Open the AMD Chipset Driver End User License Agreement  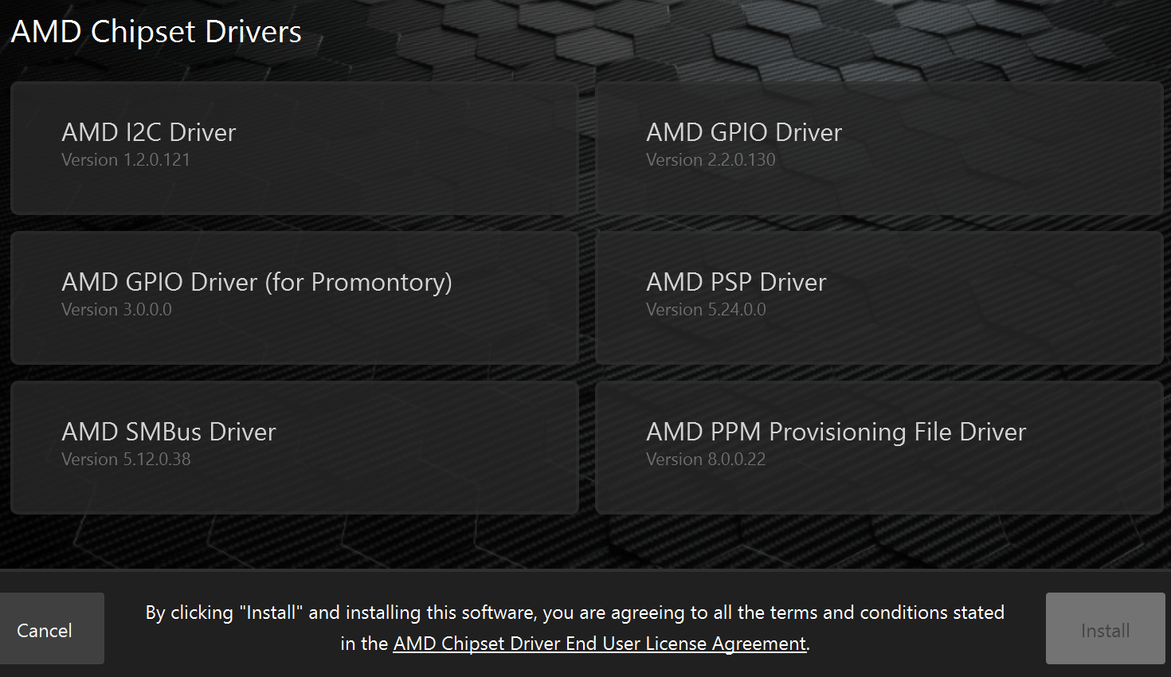[x=599, y=643]
